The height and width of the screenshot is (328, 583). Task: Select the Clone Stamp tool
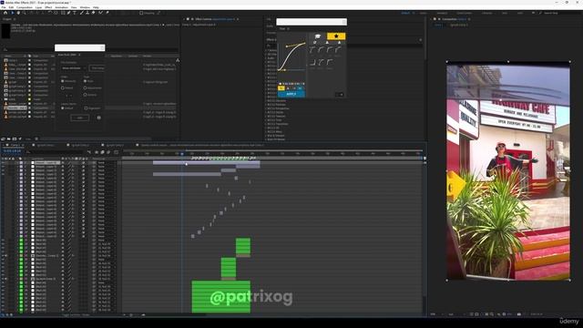click(x=87, y=13)
